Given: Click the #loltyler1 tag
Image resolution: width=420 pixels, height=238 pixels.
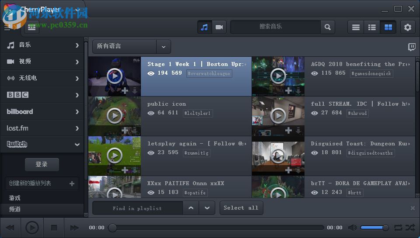Looking at the screenshot, I should coord(198,113).
